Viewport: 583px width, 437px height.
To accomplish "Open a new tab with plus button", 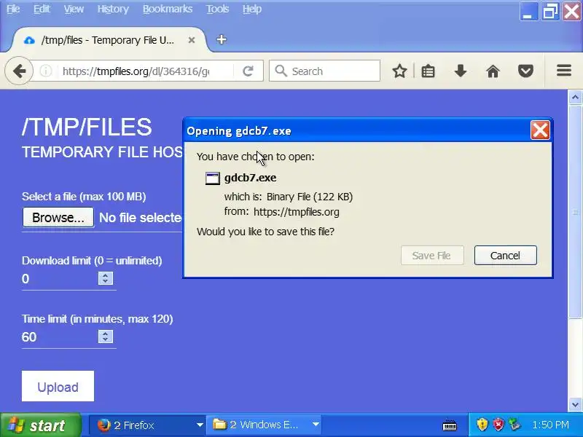I will [222, 39].
